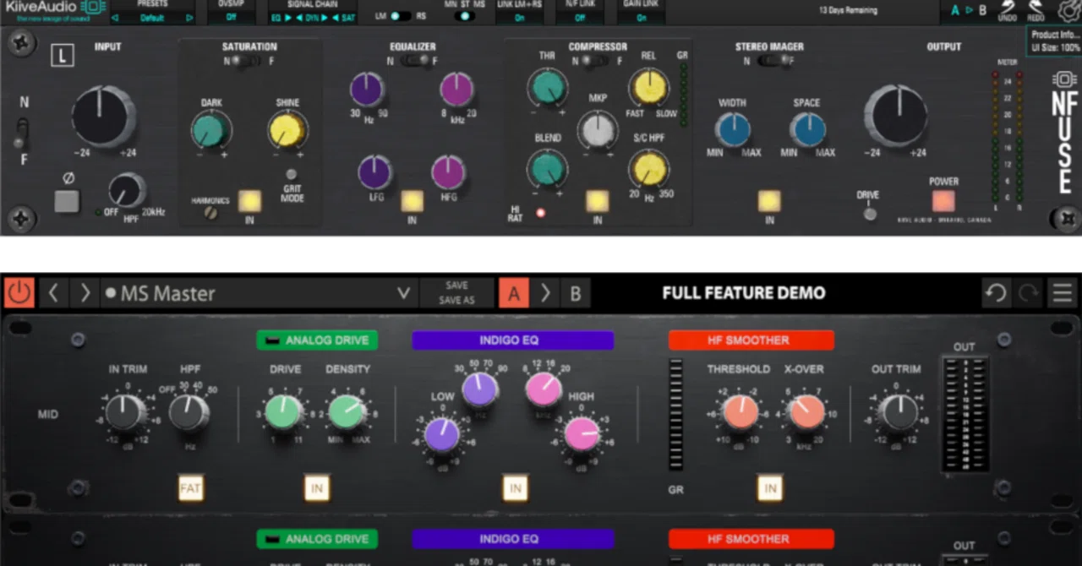Click the NFuse vertical logo

[x=1064, y=133]
